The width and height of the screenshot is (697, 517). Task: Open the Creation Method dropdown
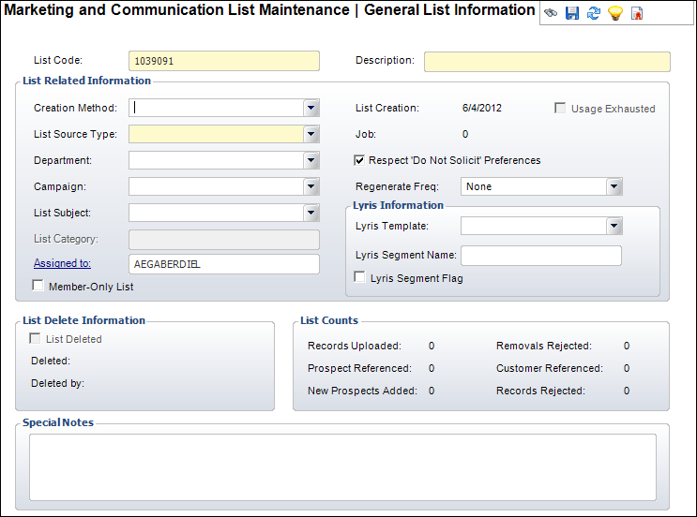pyautogui.click(x=311, y=108)
